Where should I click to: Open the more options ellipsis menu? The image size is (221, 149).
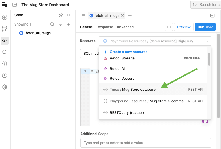pyautogui.click(x=169, y=27)
